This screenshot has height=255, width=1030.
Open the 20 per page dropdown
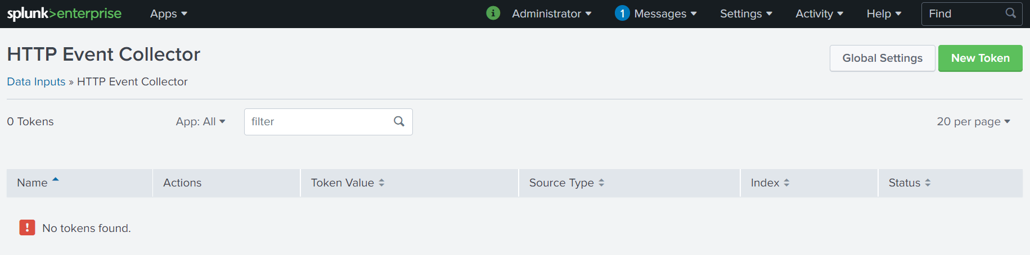pyautogui.click(x=973, y=121)
